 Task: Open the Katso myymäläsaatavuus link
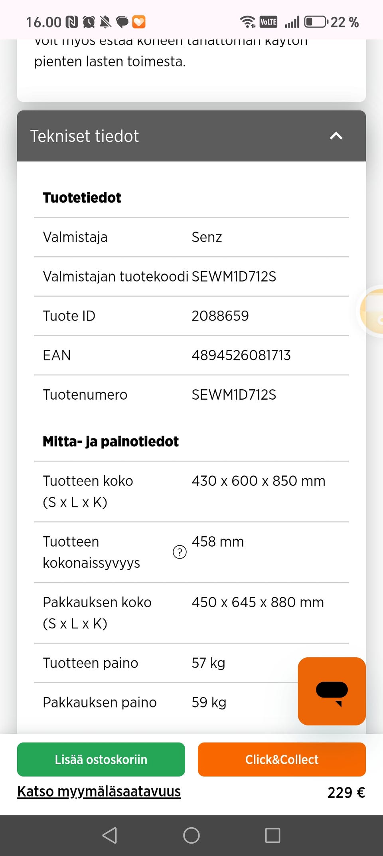[99, 791]
